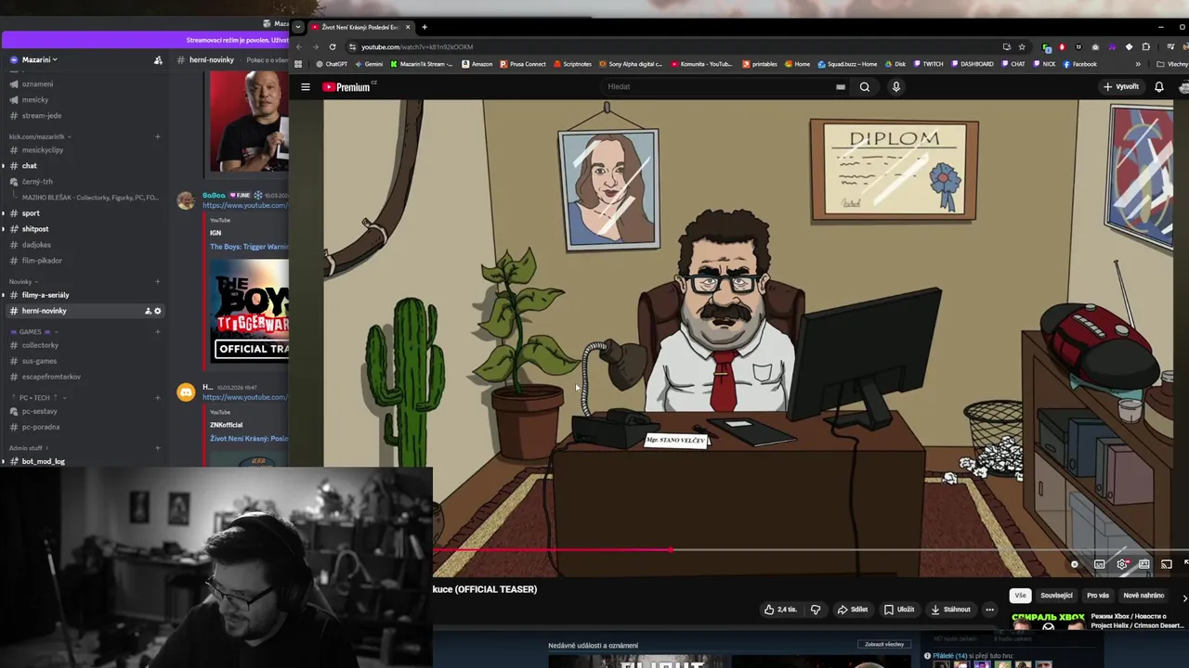Open the Facebook bookmark
The image size is (1189, 668).
coord(1079,64)
